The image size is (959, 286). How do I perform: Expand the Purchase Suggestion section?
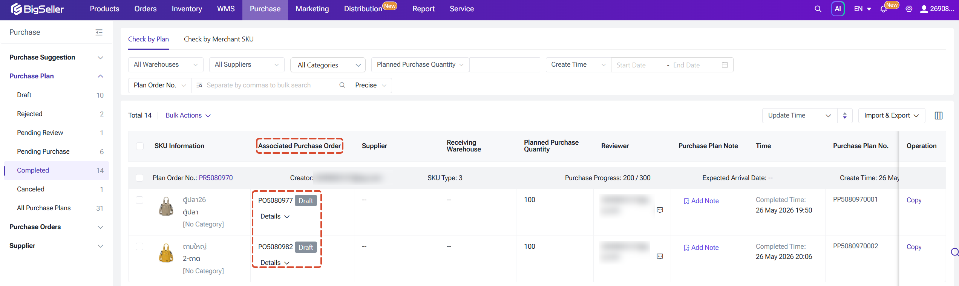pos(57,57)
